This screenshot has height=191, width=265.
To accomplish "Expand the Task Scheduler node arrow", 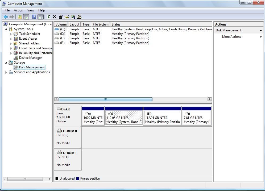I will tap(11, 34).
